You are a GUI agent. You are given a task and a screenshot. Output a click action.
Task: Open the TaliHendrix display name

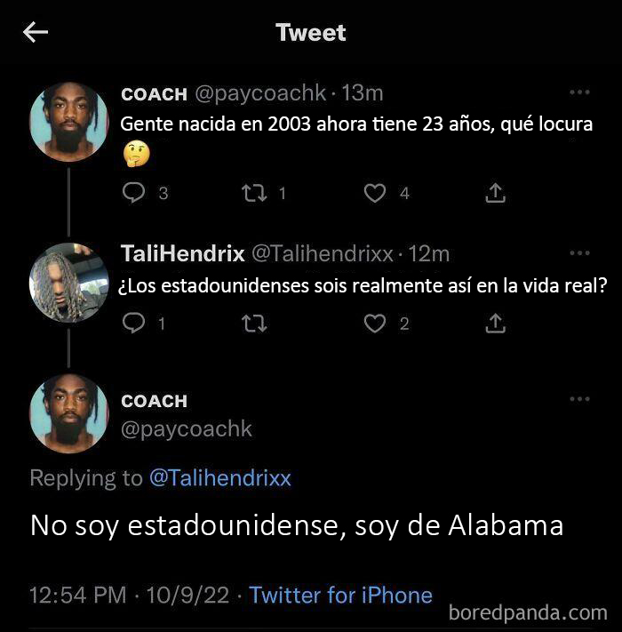(x=182, y=254)
